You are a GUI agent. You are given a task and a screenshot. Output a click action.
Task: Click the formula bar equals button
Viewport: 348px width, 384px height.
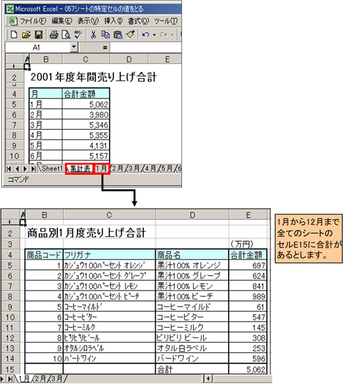pyautogui.click(x=105, y=48)
